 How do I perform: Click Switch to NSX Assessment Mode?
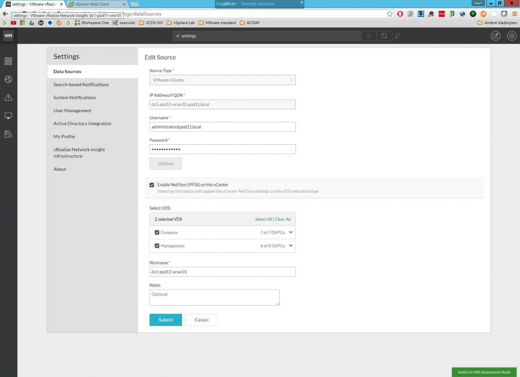[x=484, y=372]
